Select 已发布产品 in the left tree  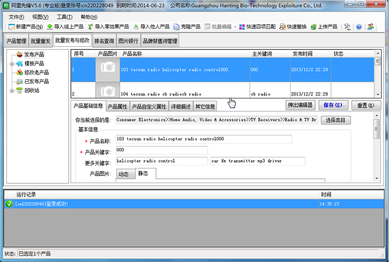(x=36, y=81)
